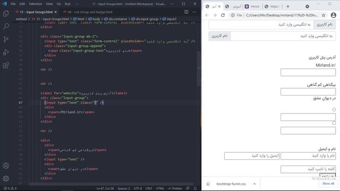
Task: Split the editor to the right
Action: [186, 12]
